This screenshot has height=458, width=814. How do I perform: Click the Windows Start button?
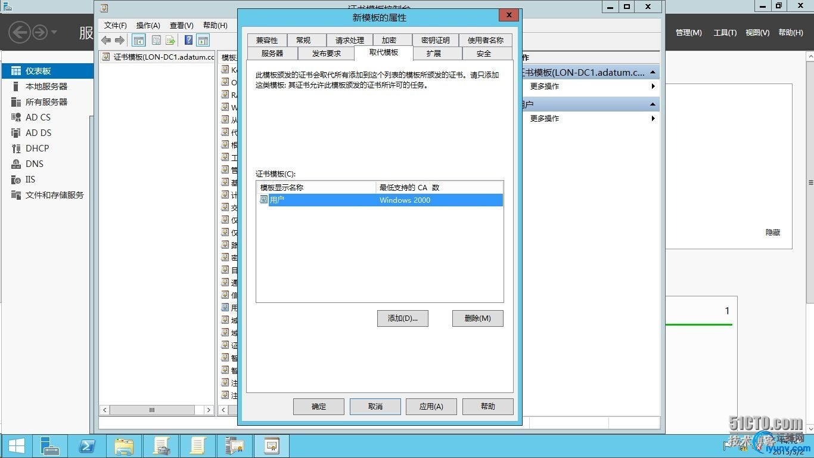click(x=16, y=446)
